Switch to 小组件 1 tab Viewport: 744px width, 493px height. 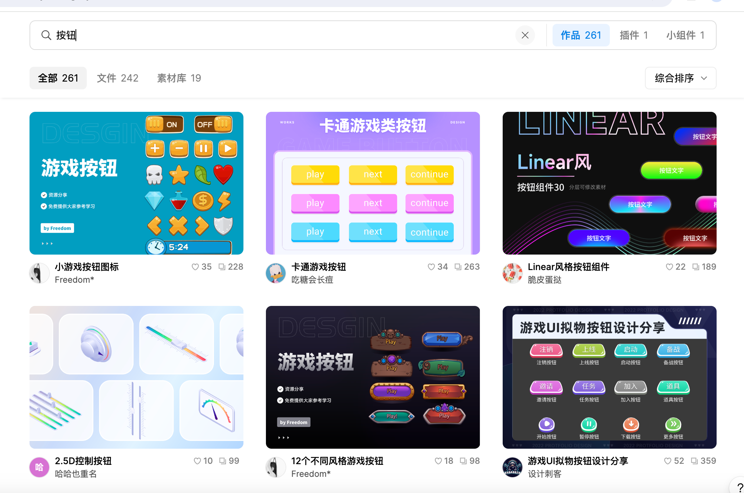pyautogui.click(x=685, y=35)
